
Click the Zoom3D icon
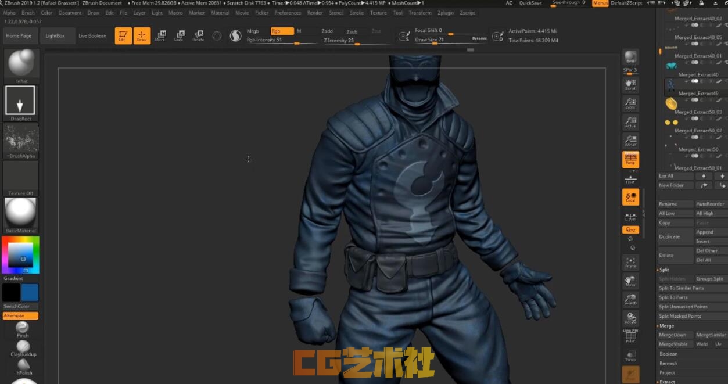point(630,299)
